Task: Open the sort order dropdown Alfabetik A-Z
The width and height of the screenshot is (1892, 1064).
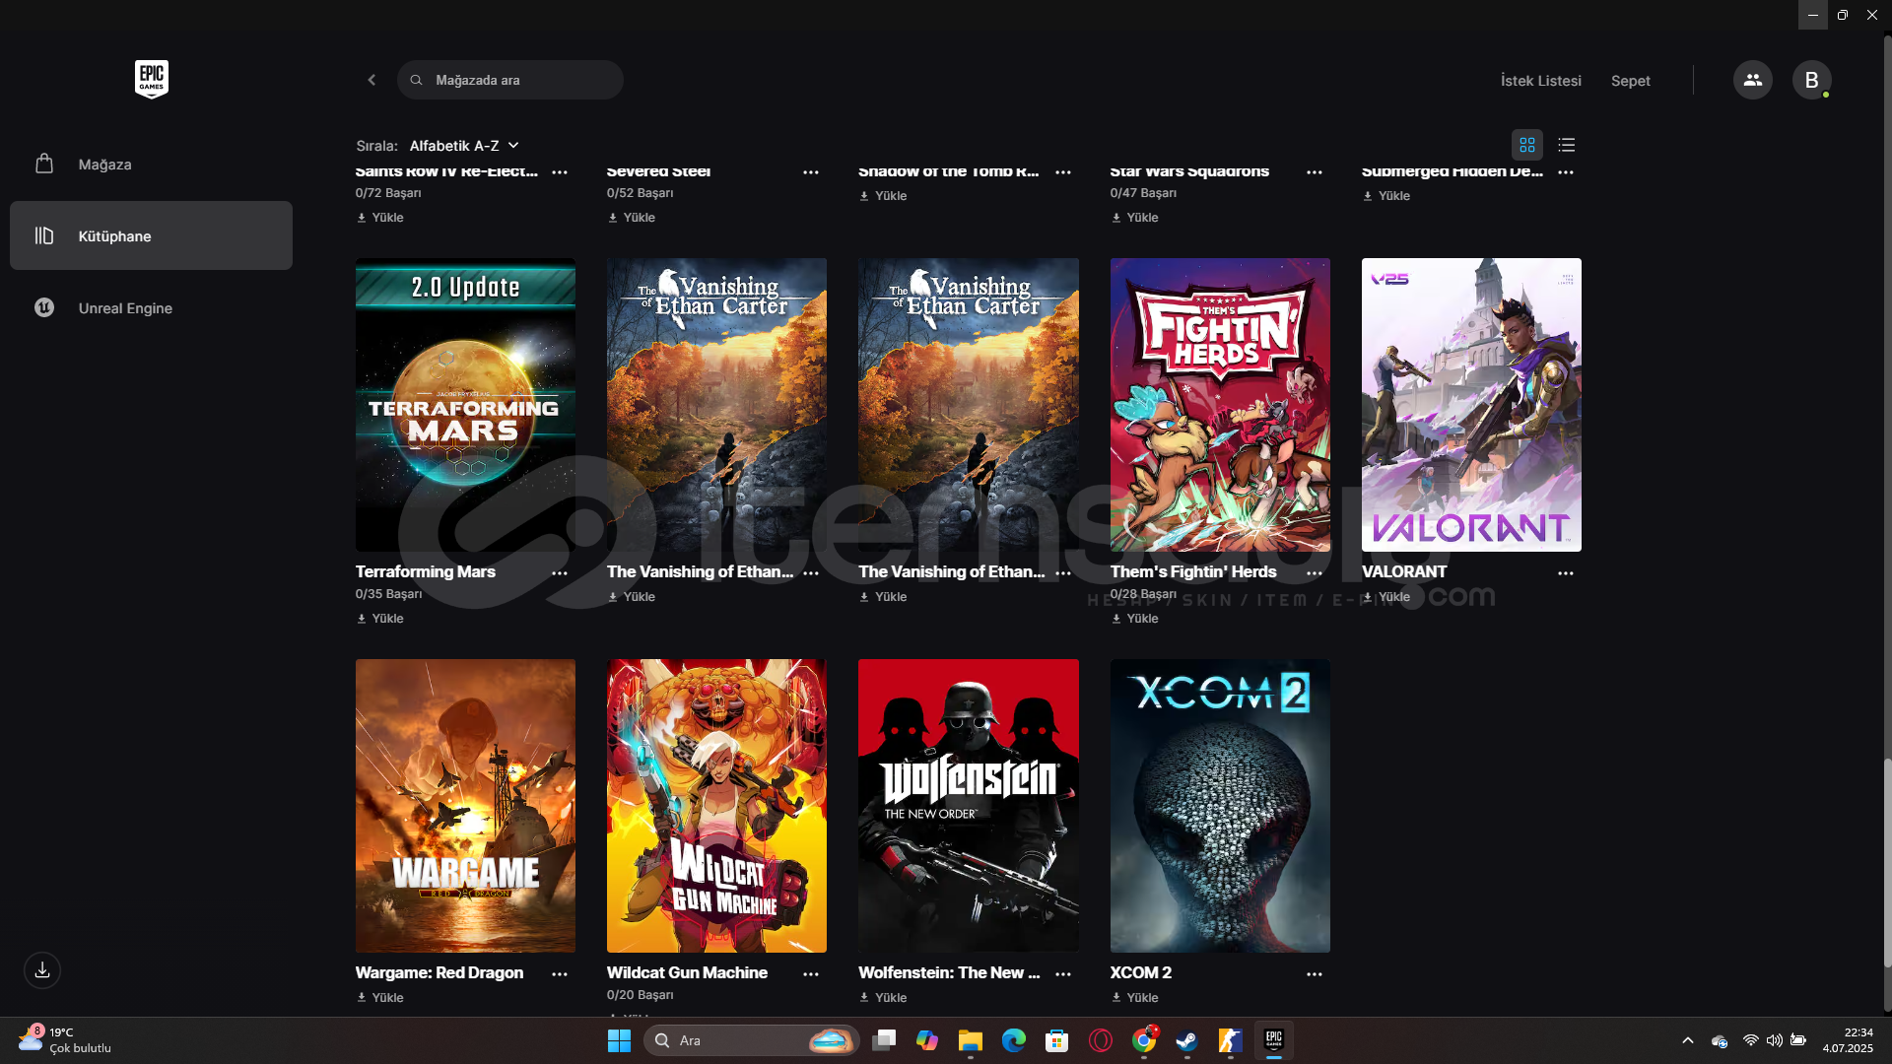Action: coord(464,146)
